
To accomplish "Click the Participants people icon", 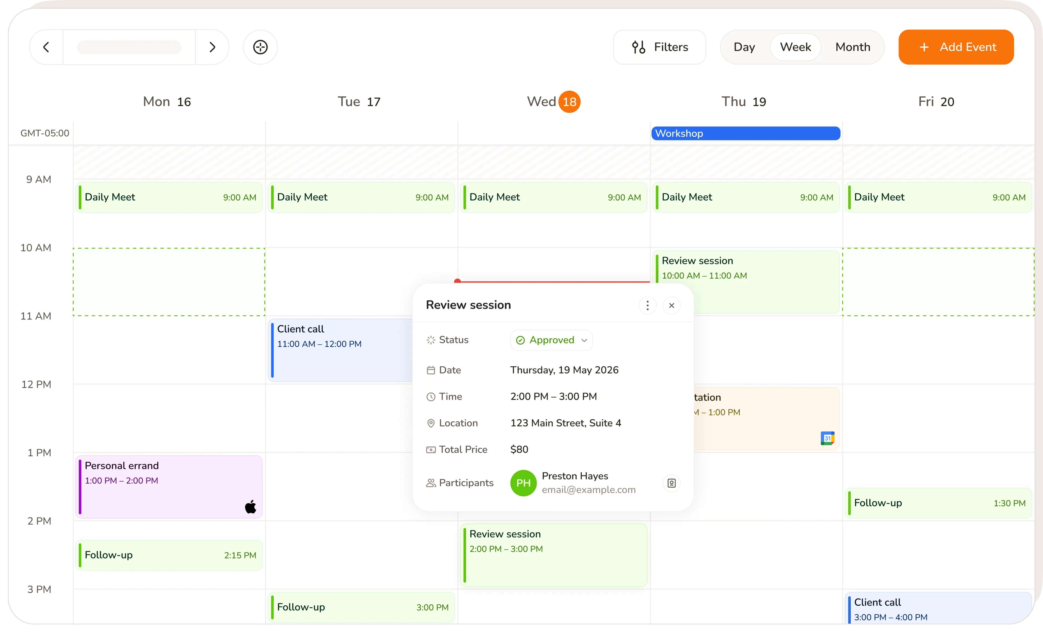I will 431,483.
